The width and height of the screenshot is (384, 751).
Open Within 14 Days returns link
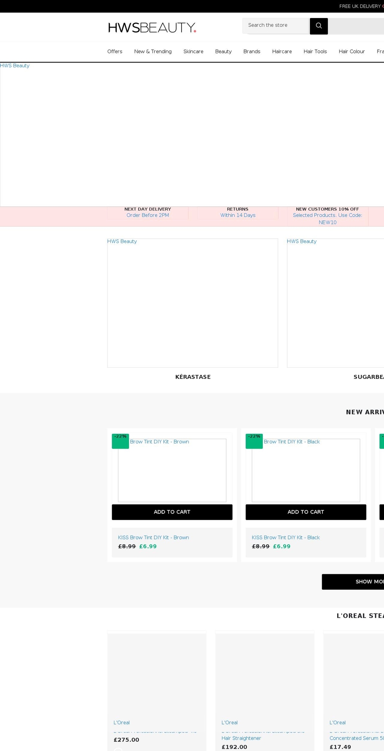pos(238,215)
